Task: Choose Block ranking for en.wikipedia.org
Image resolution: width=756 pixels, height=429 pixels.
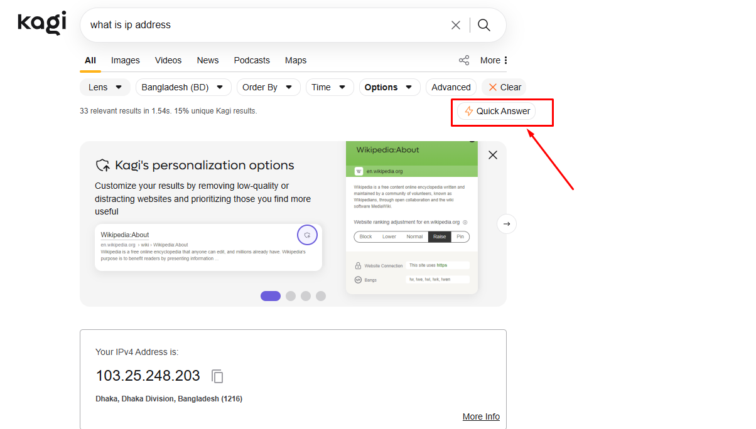Action: [365, 236]
